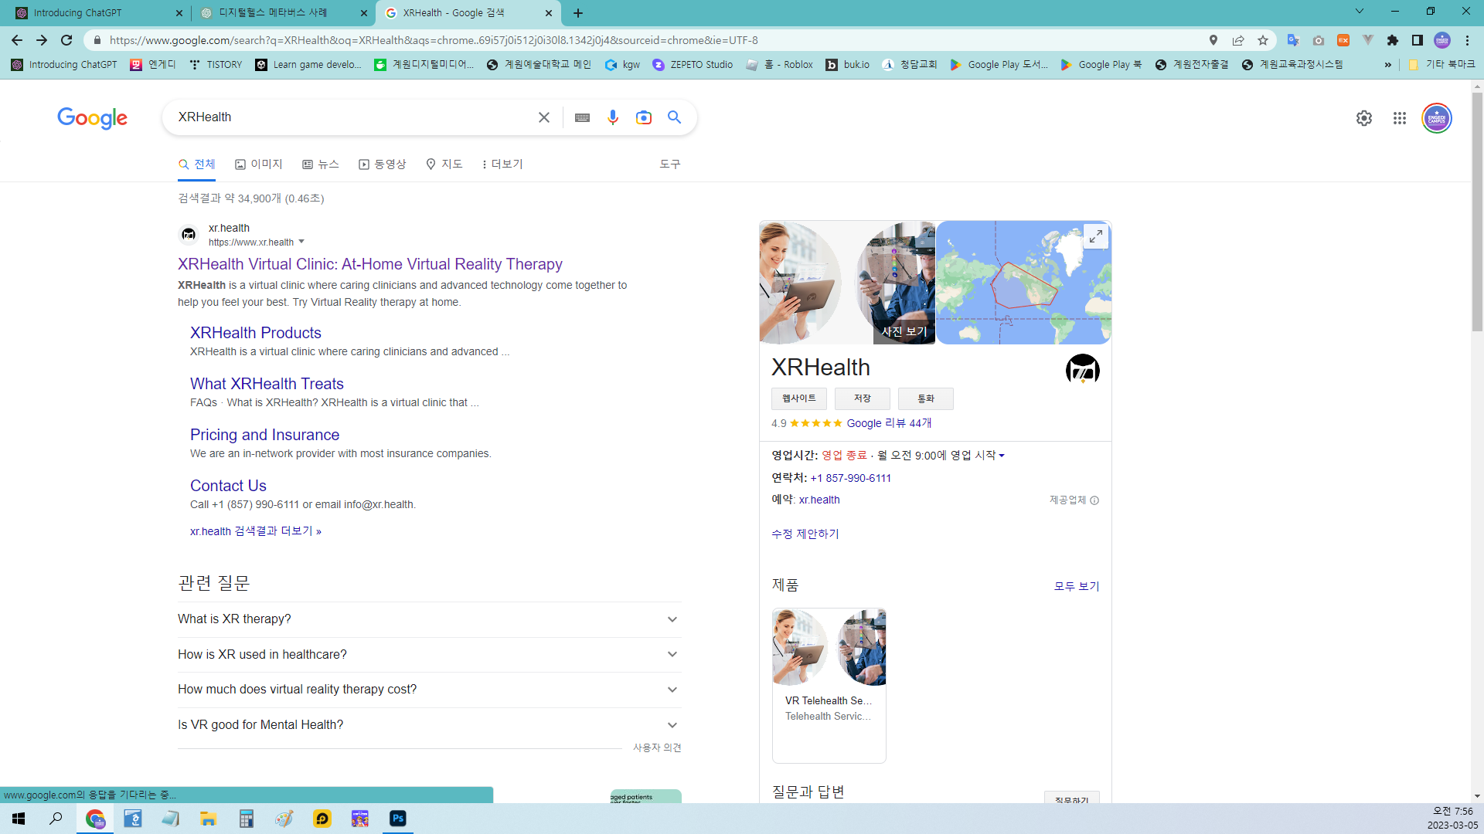Open the Chrome three-dot menu
The height and width of the screenshot is (834, 1484).
click(1467, 40)
